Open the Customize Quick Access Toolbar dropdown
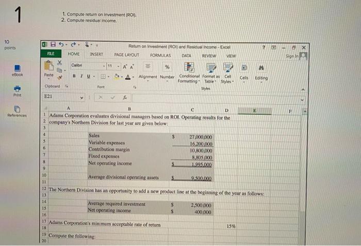Screen dimensions: 361x246 coord(97,45)
